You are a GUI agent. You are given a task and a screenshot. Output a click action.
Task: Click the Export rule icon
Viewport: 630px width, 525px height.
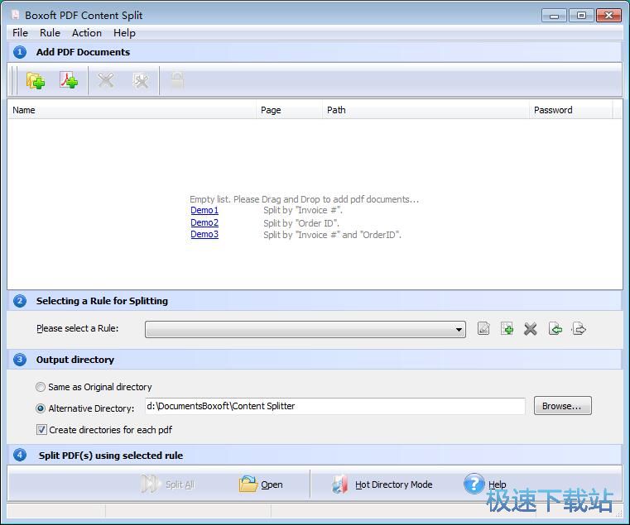pyautogui.click(x=580, y=329)
